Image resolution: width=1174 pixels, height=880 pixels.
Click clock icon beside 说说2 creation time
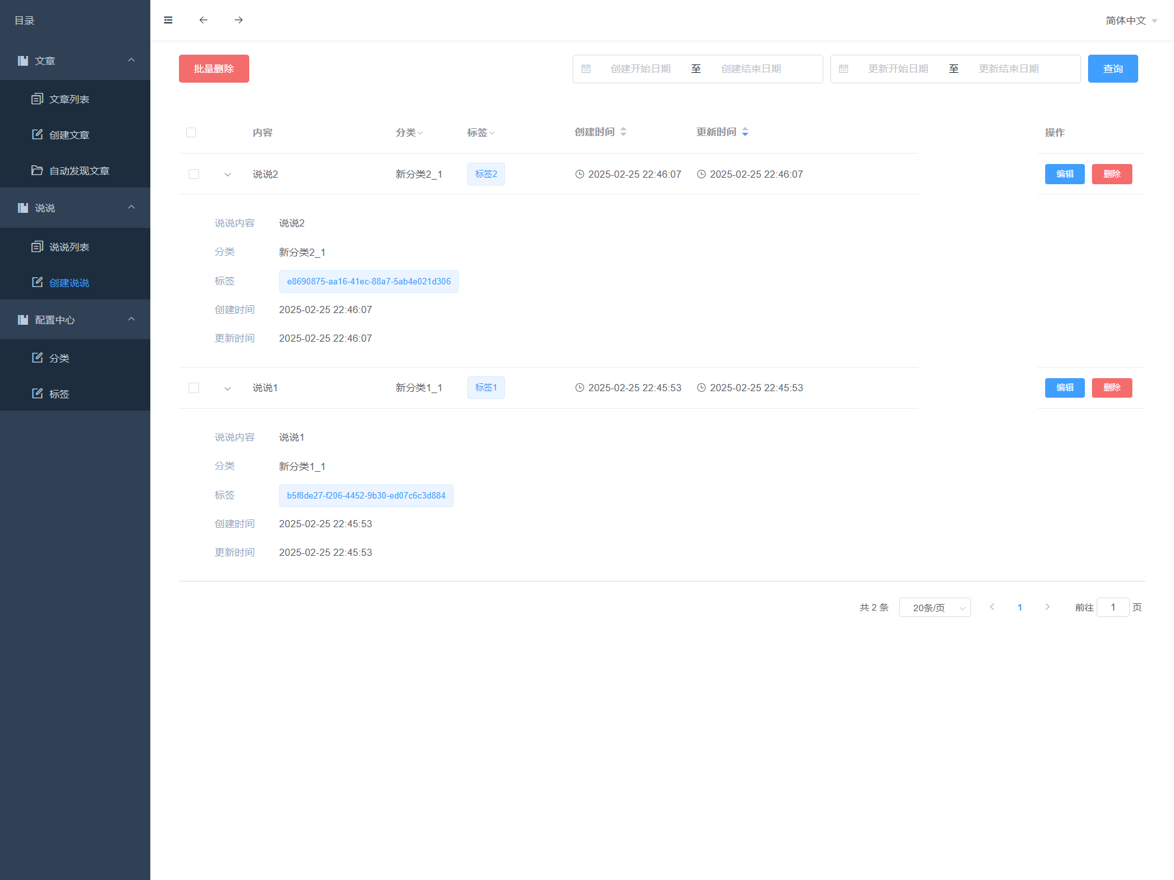(x=579, y=174)
